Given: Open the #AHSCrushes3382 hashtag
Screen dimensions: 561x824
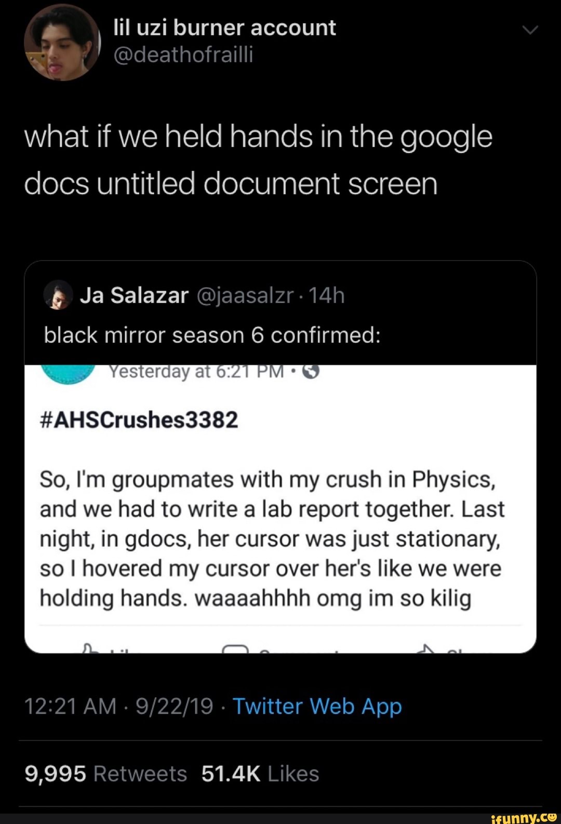Looking at the screenshot, I should [139, 420].
